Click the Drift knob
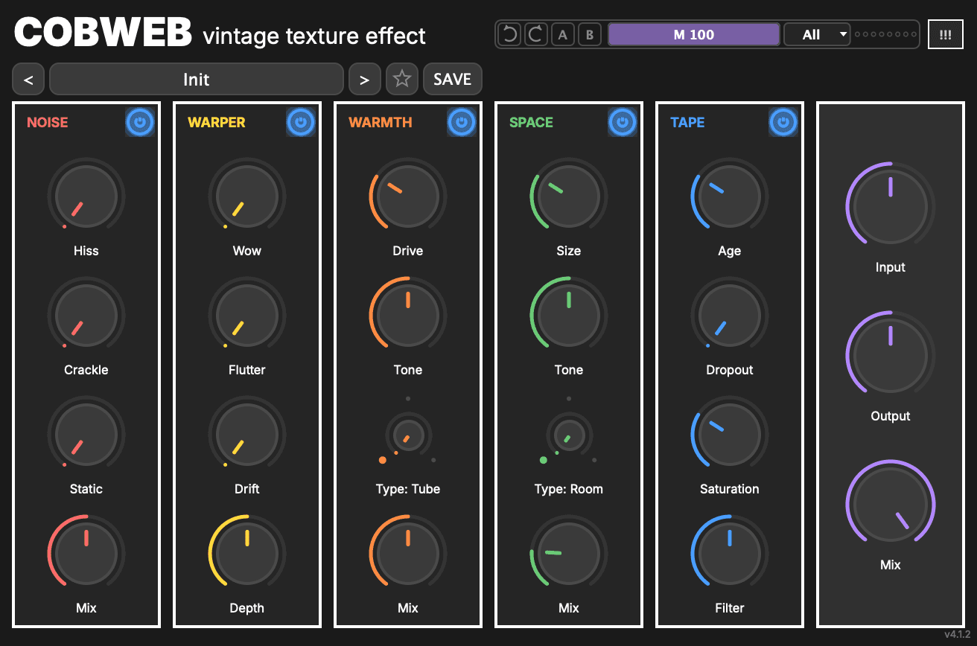The height and width of the screenshot is (646, 977). (x=247, y=435)
